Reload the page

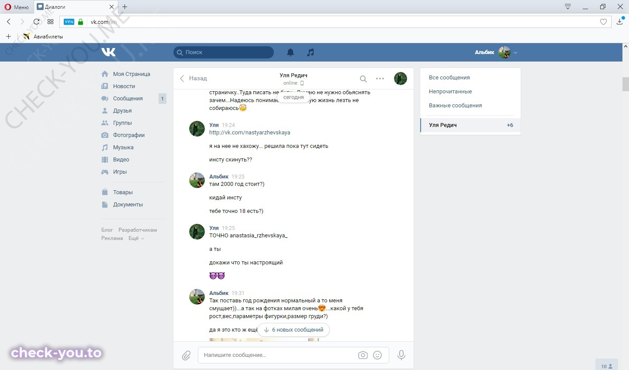pyautogui.click(x=36, y=22)
